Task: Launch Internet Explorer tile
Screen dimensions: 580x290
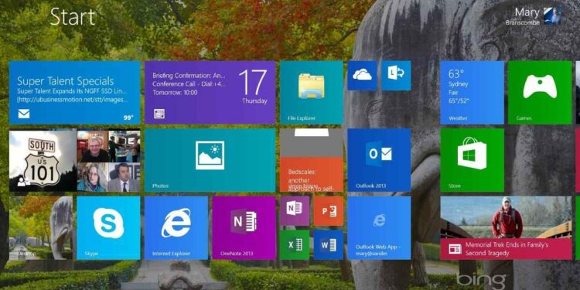Action: click(176, 228)
